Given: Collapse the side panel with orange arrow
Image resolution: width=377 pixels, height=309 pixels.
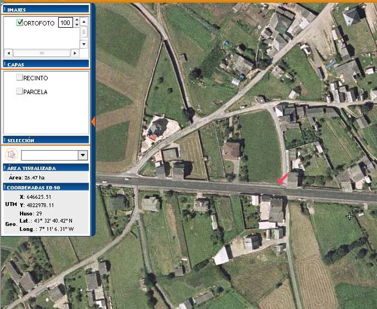Looking at the screenshot, I should [93, 122].
